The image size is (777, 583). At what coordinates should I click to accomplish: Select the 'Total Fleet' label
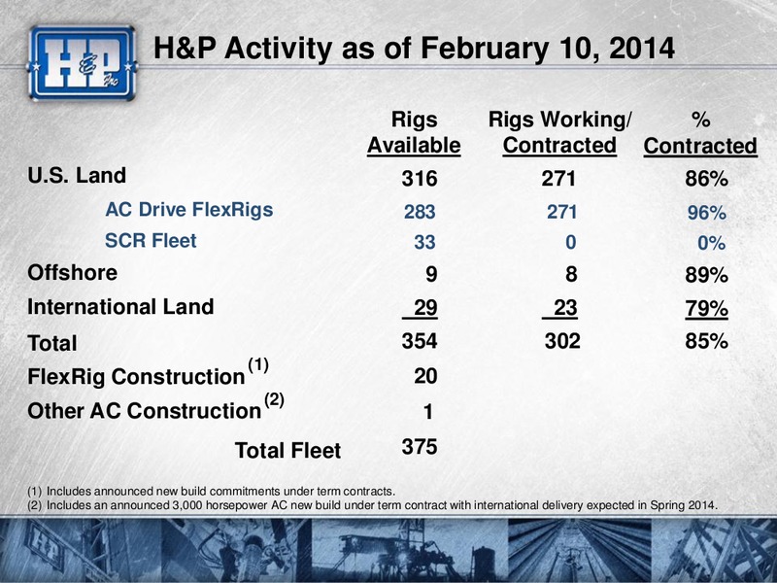287,450
